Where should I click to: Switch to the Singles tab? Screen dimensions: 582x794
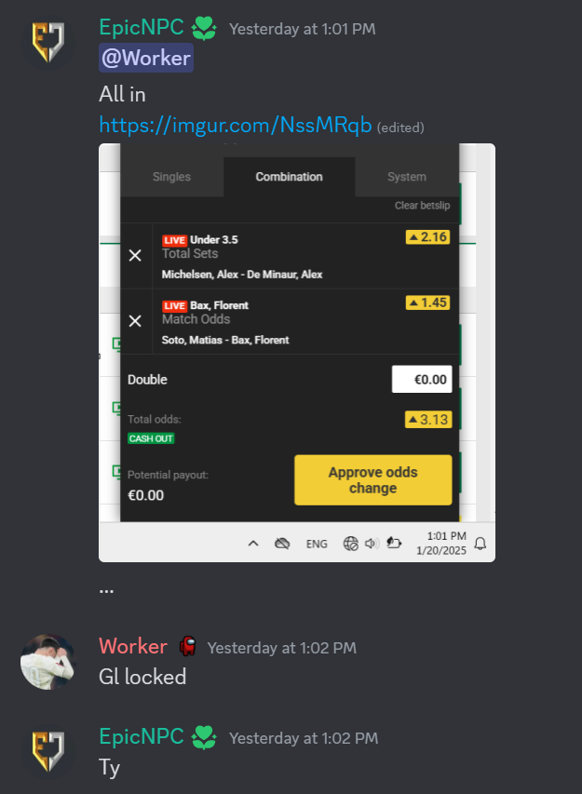[x=171, y=177]
